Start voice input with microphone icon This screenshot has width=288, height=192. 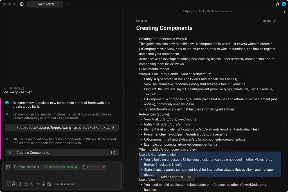pyautogui.click(x=43, y=184)
